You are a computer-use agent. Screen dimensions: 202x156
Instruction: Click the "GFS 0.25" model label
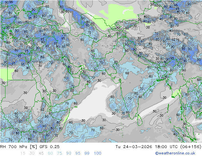49,146
